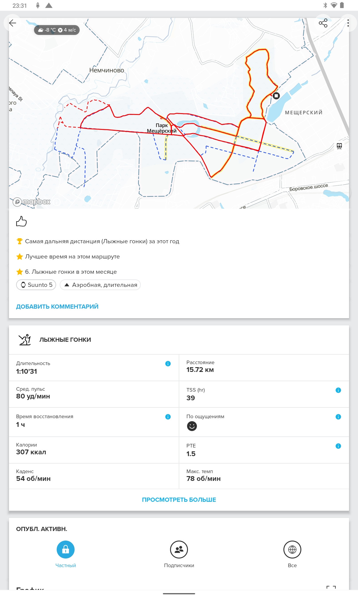Show info for PTE
Image resolution: width=358 pixels, height=597 pixels.
[338, 446]
